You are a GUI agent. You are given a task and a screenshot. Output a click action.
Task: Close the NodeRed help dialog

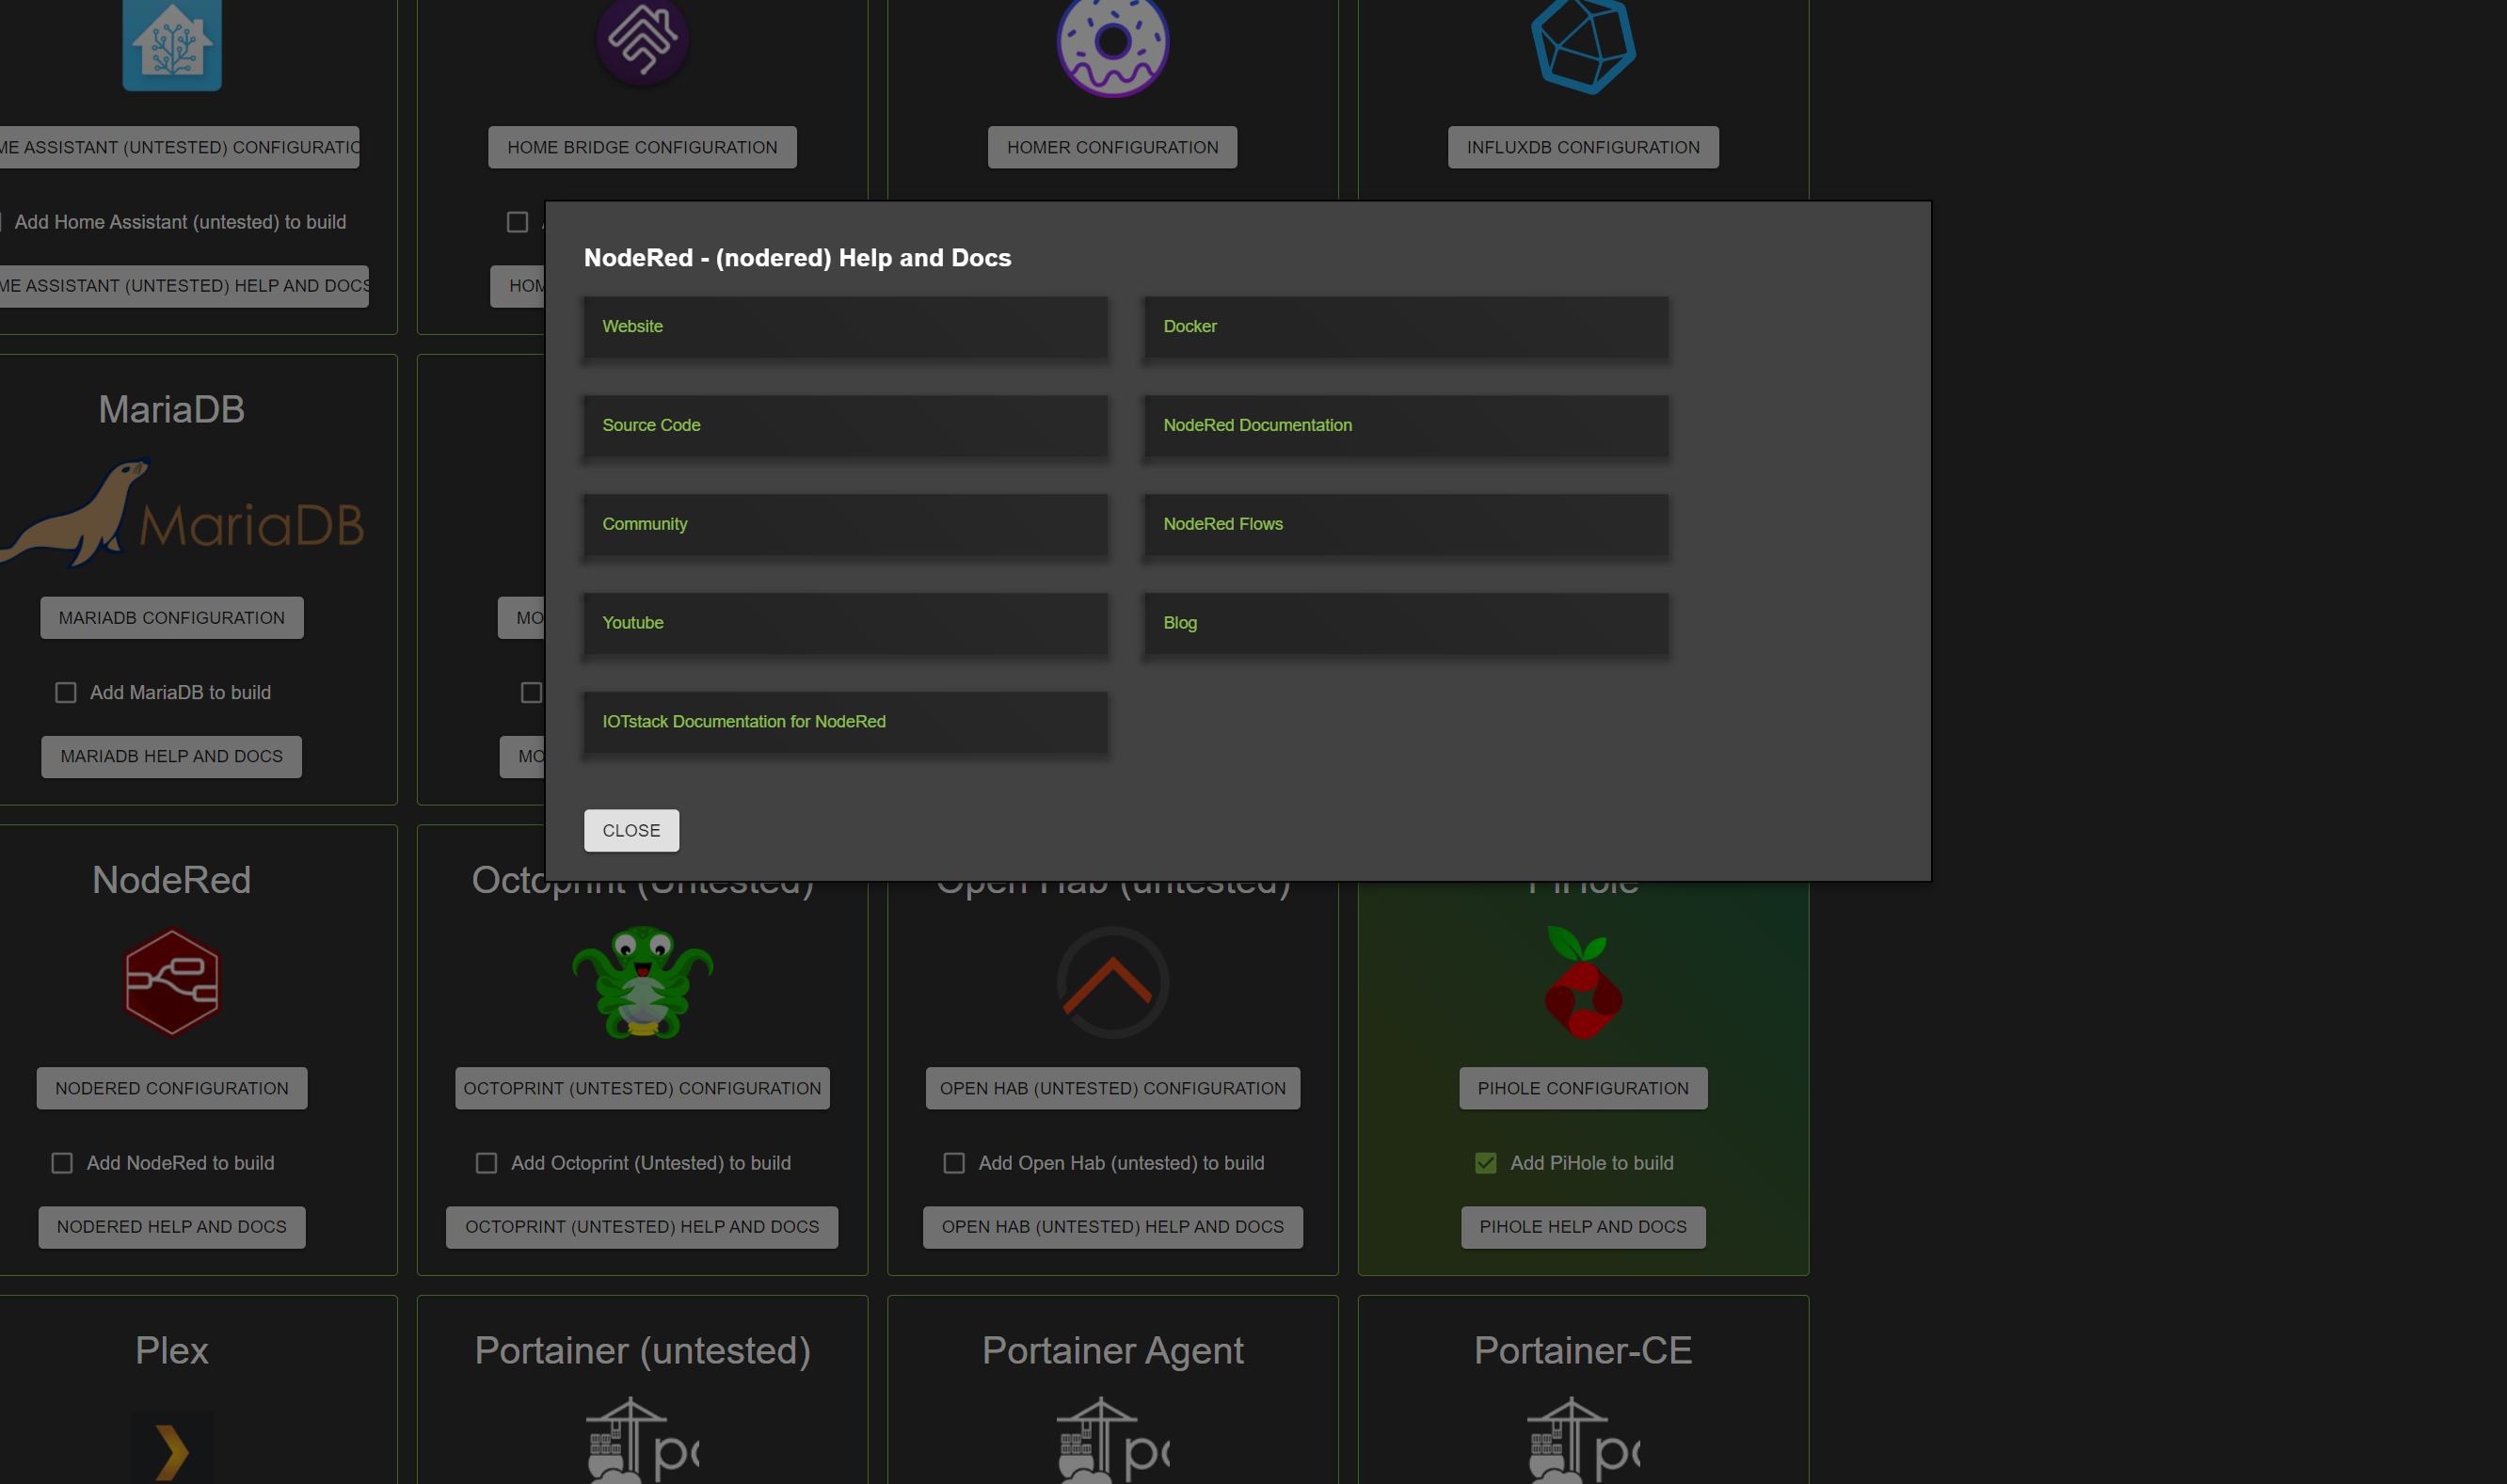coord(631,830)
